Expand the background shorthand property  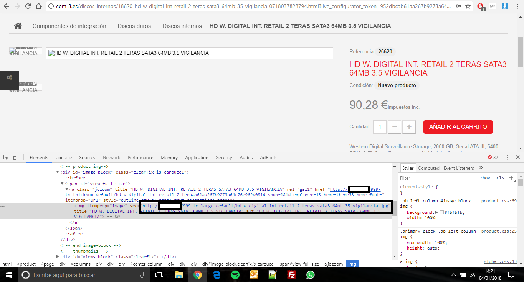[x=436, y=212]
